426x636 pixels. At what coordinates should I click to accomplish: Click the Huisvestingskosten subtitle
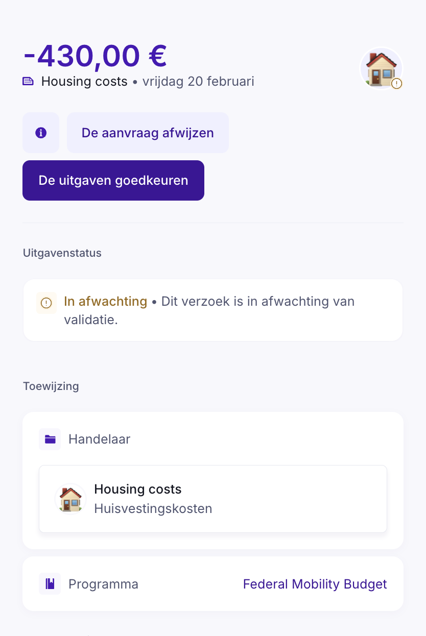point(153,508)
